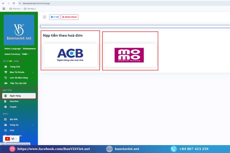Expand the Công Cụ chevron
The width and height of the screenshot is (230, 153).
point(32,125)
